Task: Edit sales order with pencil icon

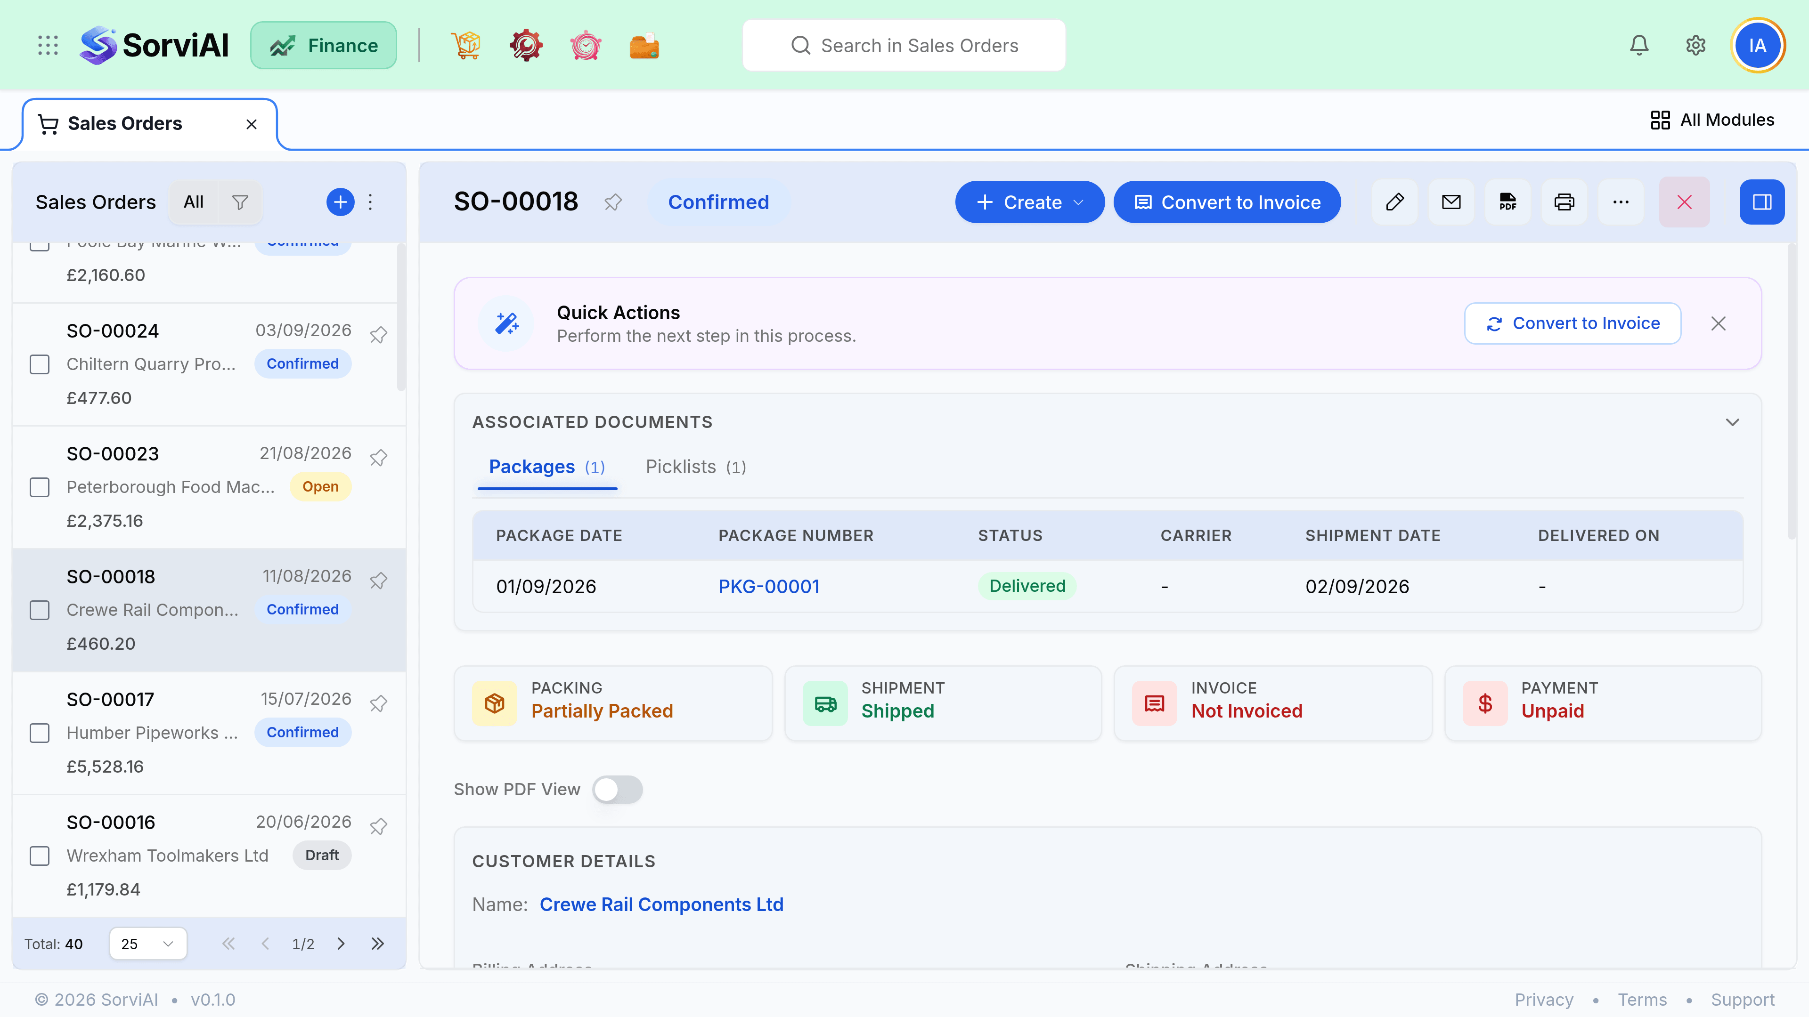Action: [1394, 202]
